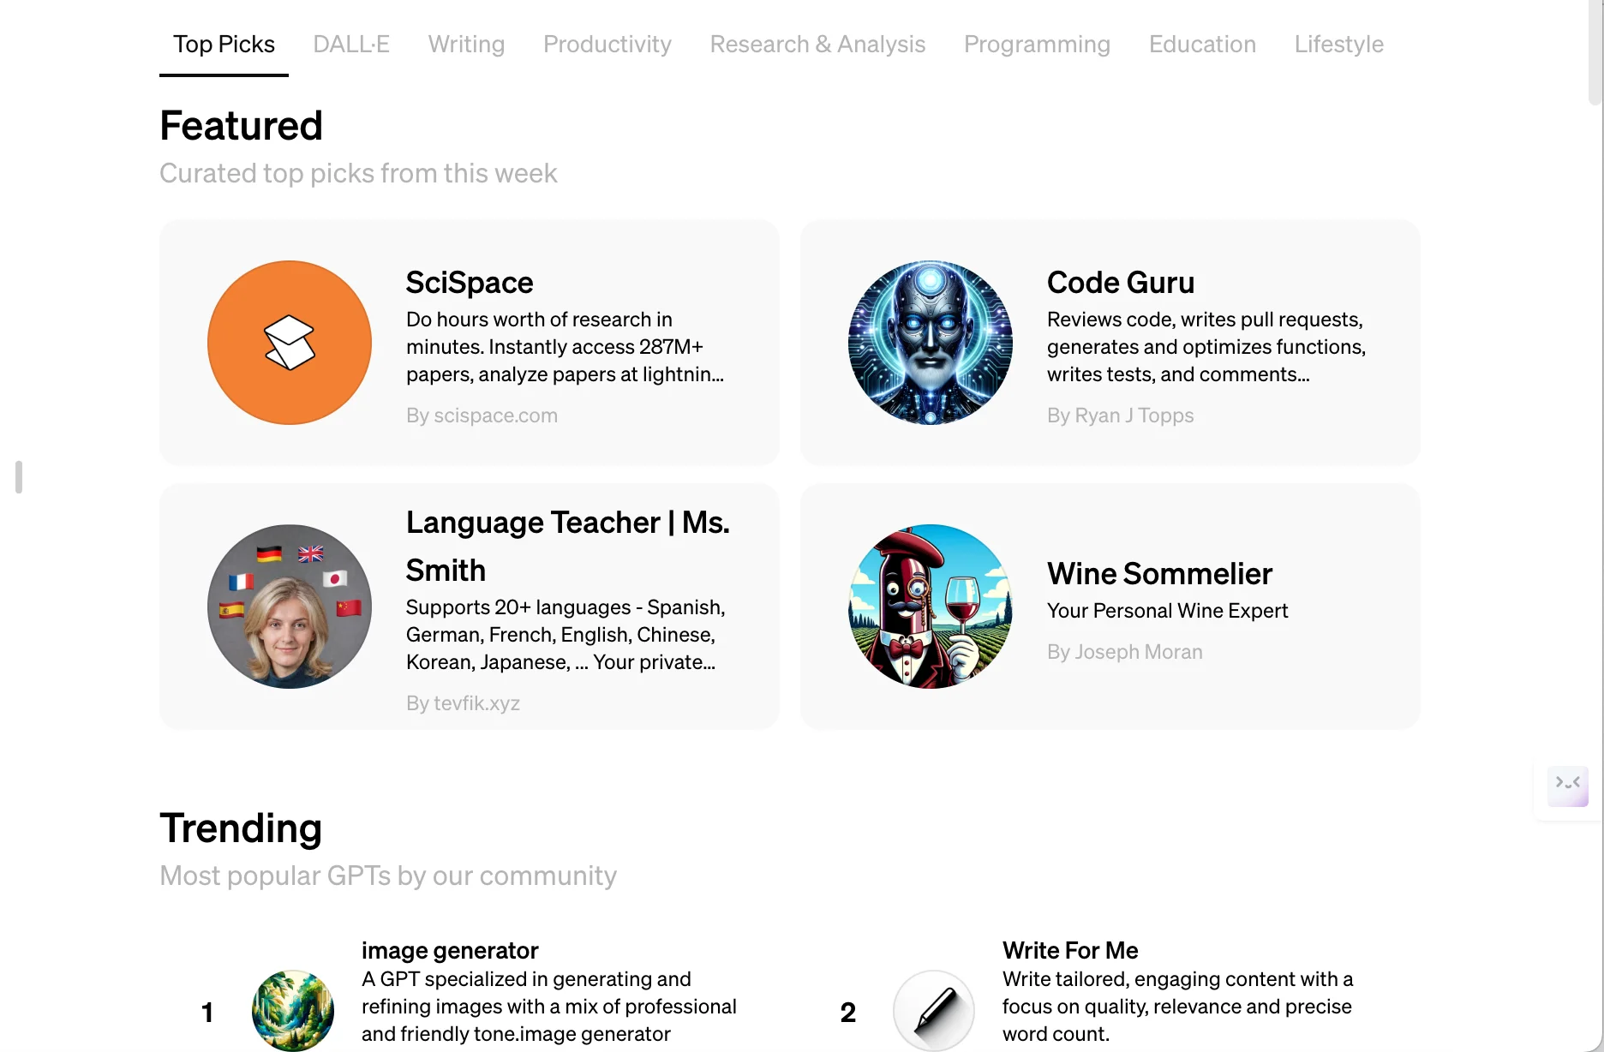The width and height of the screenshot is (1604, 1052).
Task: Click the floating widget icon at right edge
Action: coord(1567,786)
